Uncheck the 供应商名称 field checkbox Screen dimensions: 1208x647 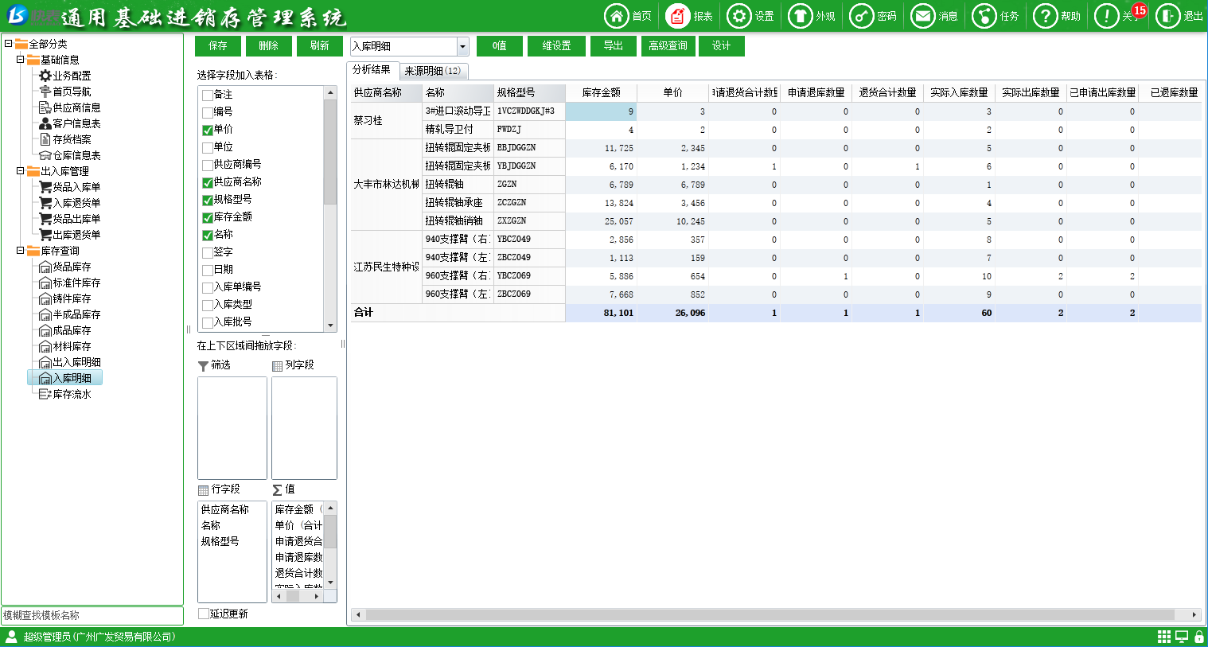tap(208, 182)
